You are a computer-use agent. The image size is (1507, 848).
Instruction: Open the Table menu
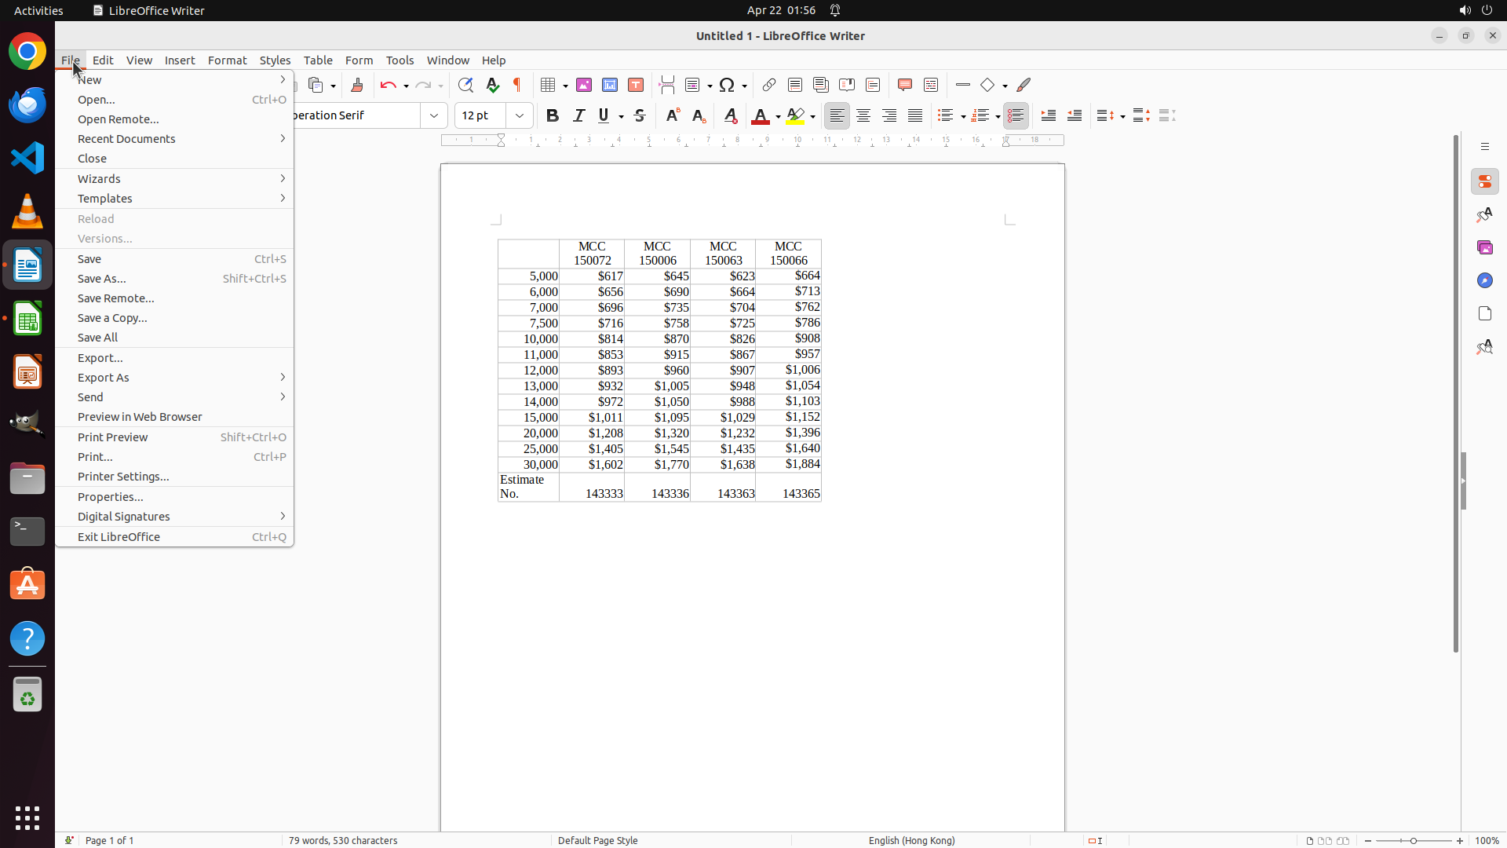tap(318, 60)
